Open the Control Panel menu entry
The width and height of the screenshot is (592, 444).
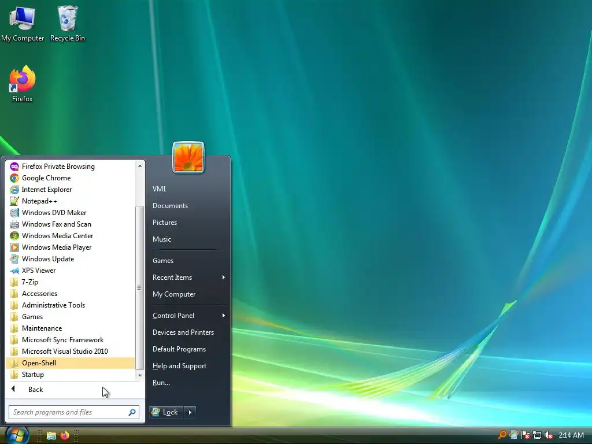tap(188, 316)
